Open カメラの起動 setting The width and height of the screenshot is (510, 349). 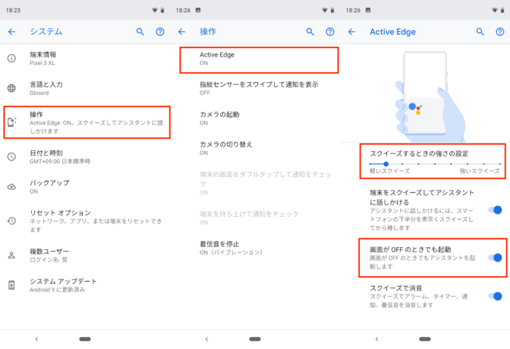click(255, 118)
